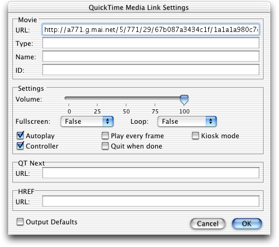Image resolution: width=279 pixels, height=247 pixels.
Task: Click the HREF URL field
Action: [x=151, y=201]
